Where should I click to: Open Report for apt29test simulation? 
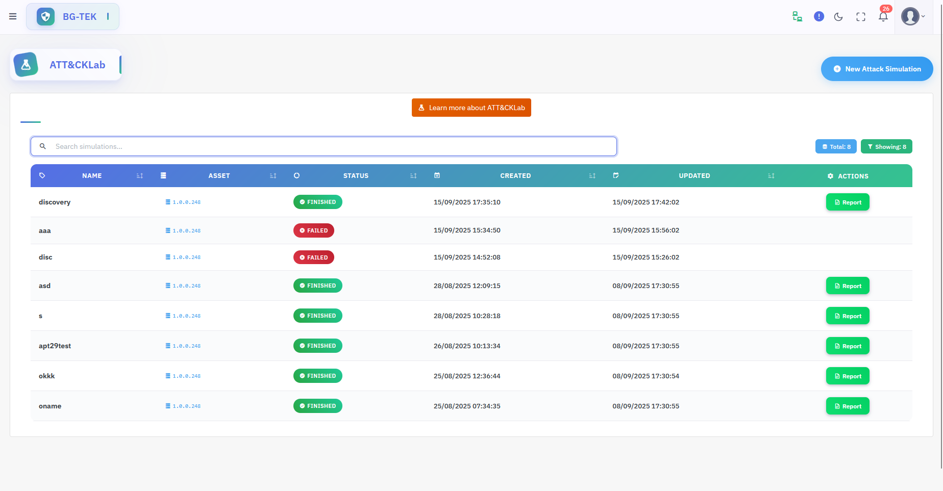[x=847, y=346]
